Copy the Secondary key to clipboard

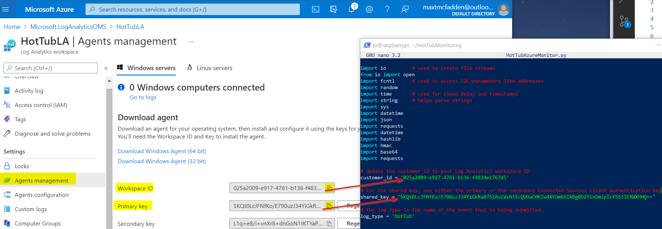click(329, 224)
